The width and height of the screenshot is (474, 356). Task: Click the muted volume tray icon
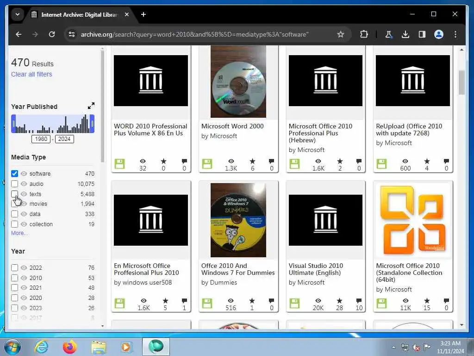click(416, 348)
